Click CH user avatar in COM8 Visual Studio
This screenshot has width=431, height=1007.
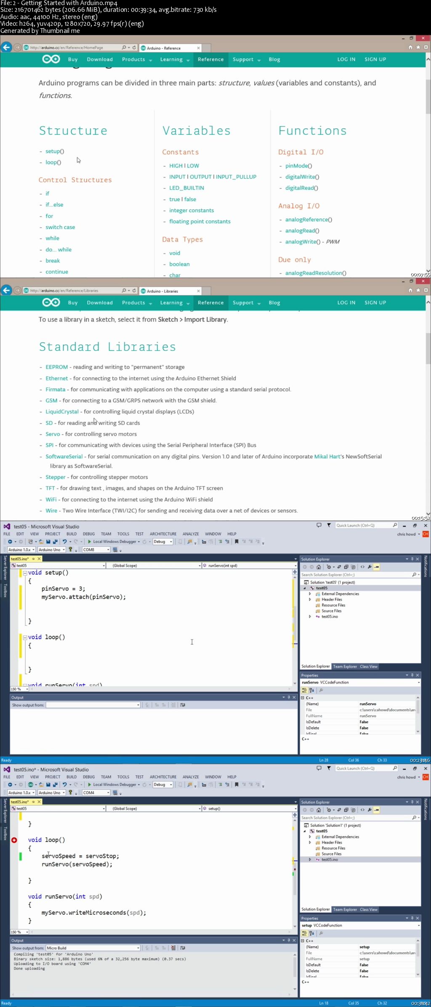(x=426, y=534)
